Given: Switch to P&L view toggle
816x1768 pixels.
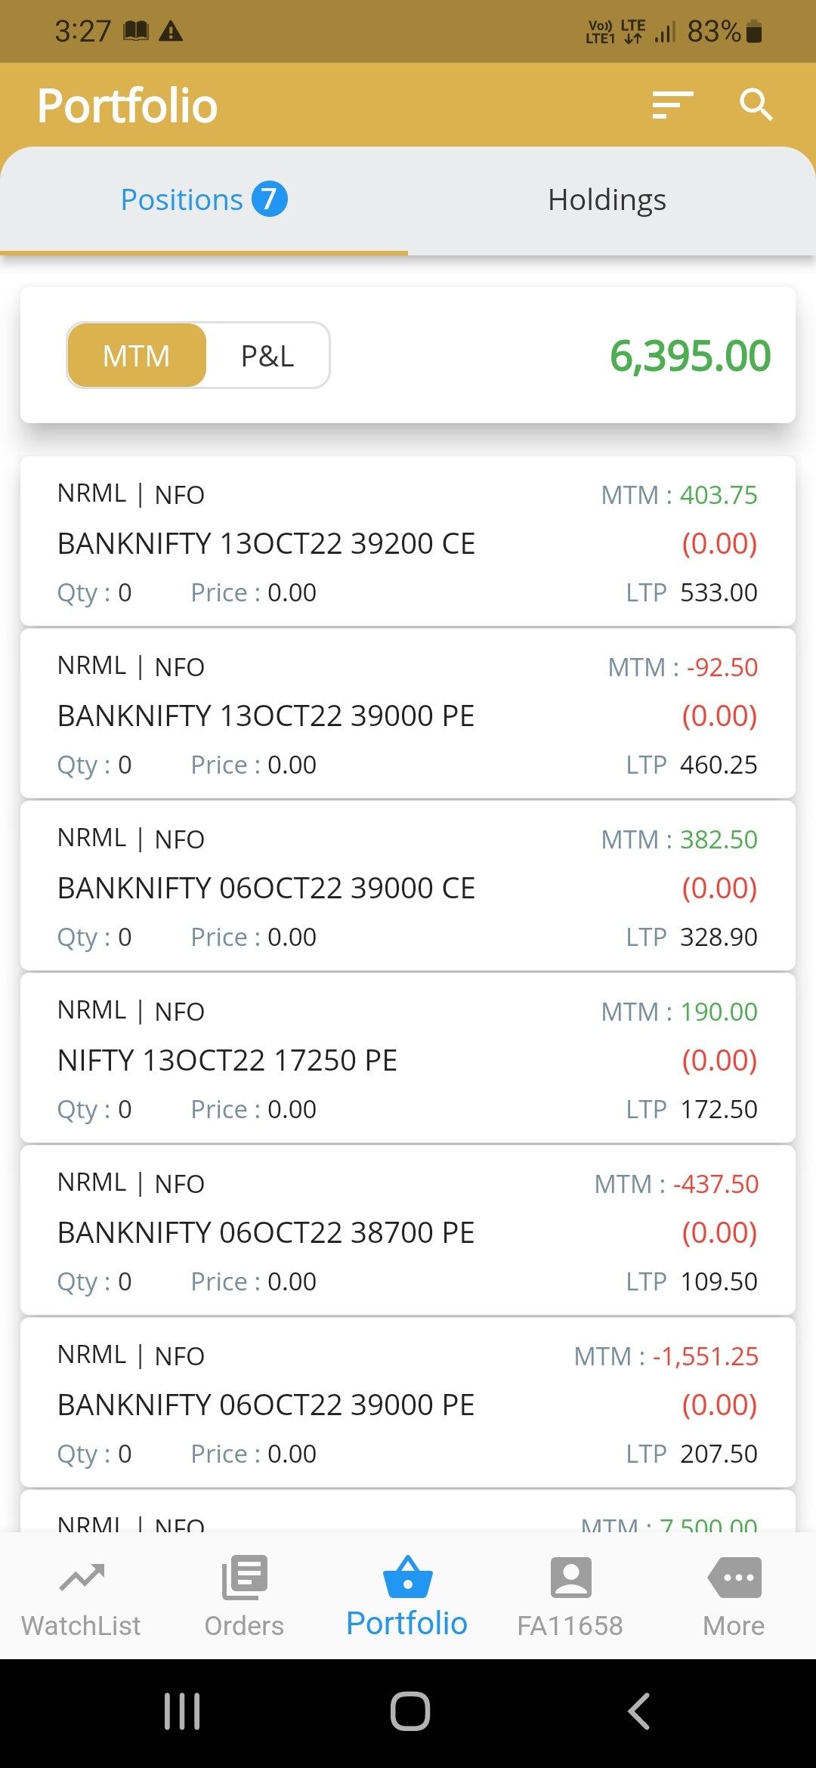Looking at the screenshot, I should 267,356.
